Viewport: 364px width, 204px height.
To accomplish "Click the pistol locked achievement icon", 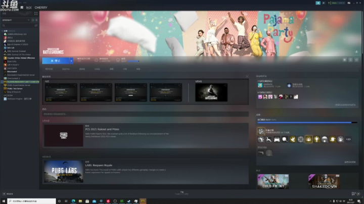I will click(x=261, y=153).
